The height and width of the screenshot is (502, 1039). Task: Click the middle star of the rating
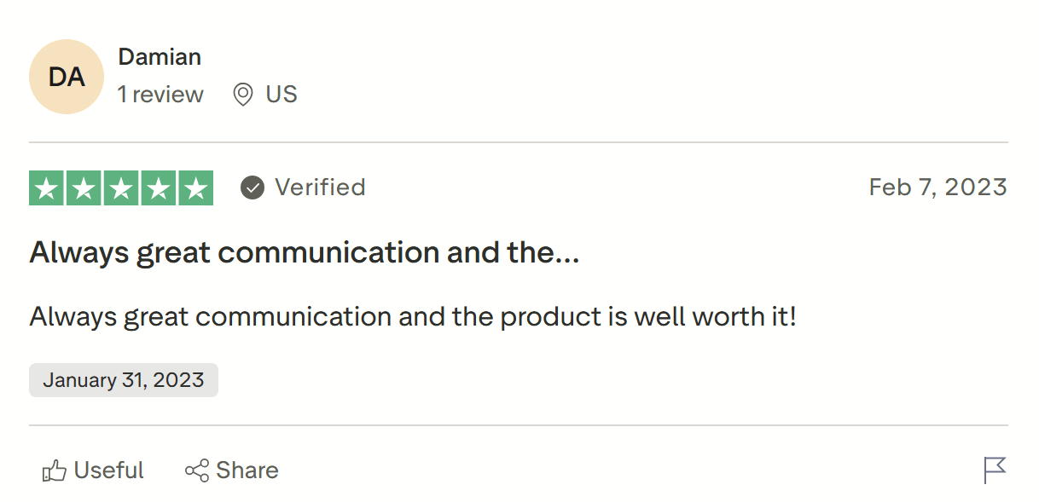(120, 188)
